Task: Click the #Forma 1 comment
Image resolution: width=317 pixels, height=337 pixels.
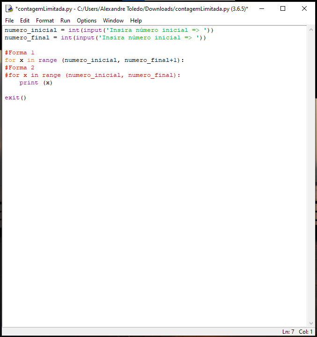Action: pyautogui.click(x=20, y=53)
